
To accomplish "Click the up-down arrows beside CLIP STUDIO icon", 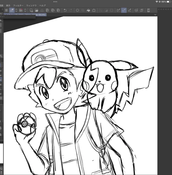I will point(25,10).
